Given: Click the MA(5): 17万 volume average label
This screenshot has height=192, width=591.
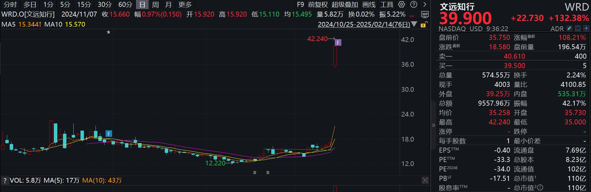Looking at the screenshot, I should tap(61, 180).
